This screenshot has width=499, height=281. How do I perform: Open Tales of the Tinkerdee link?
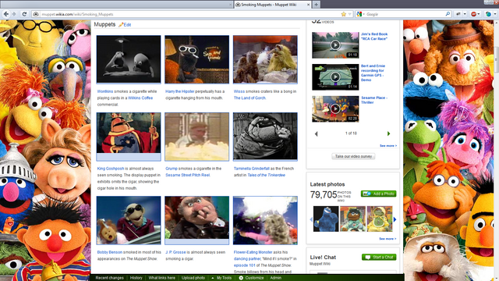point(266,175)
